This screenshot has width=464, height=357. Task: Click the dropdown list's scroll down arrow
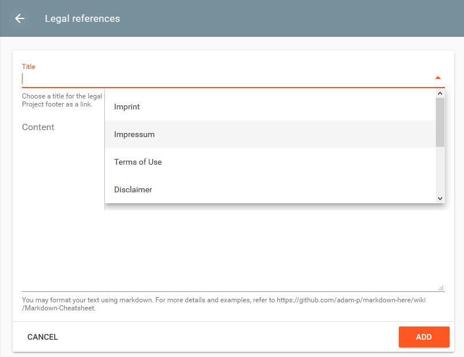click(x=440, y=198)
